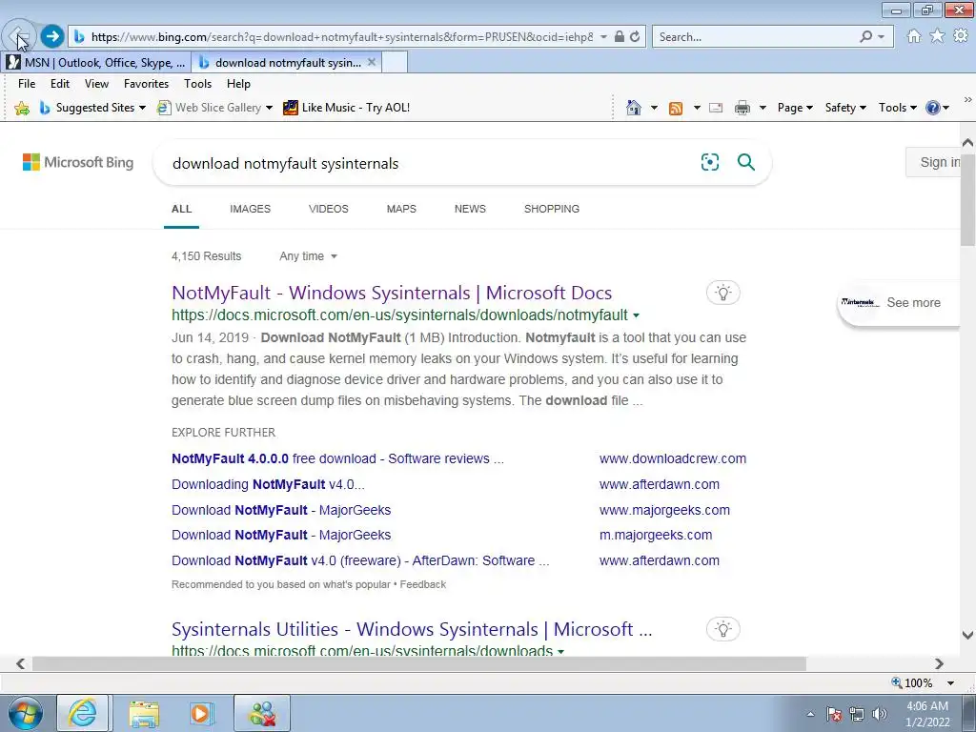
Task: Click the horizontal scrollbar right arrow
Action: tap(939, 664)
